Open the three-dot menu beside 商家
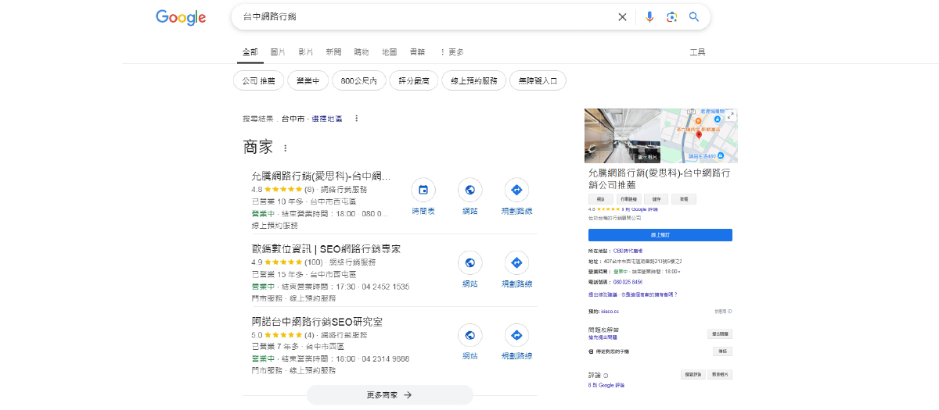 click(285, 148)
